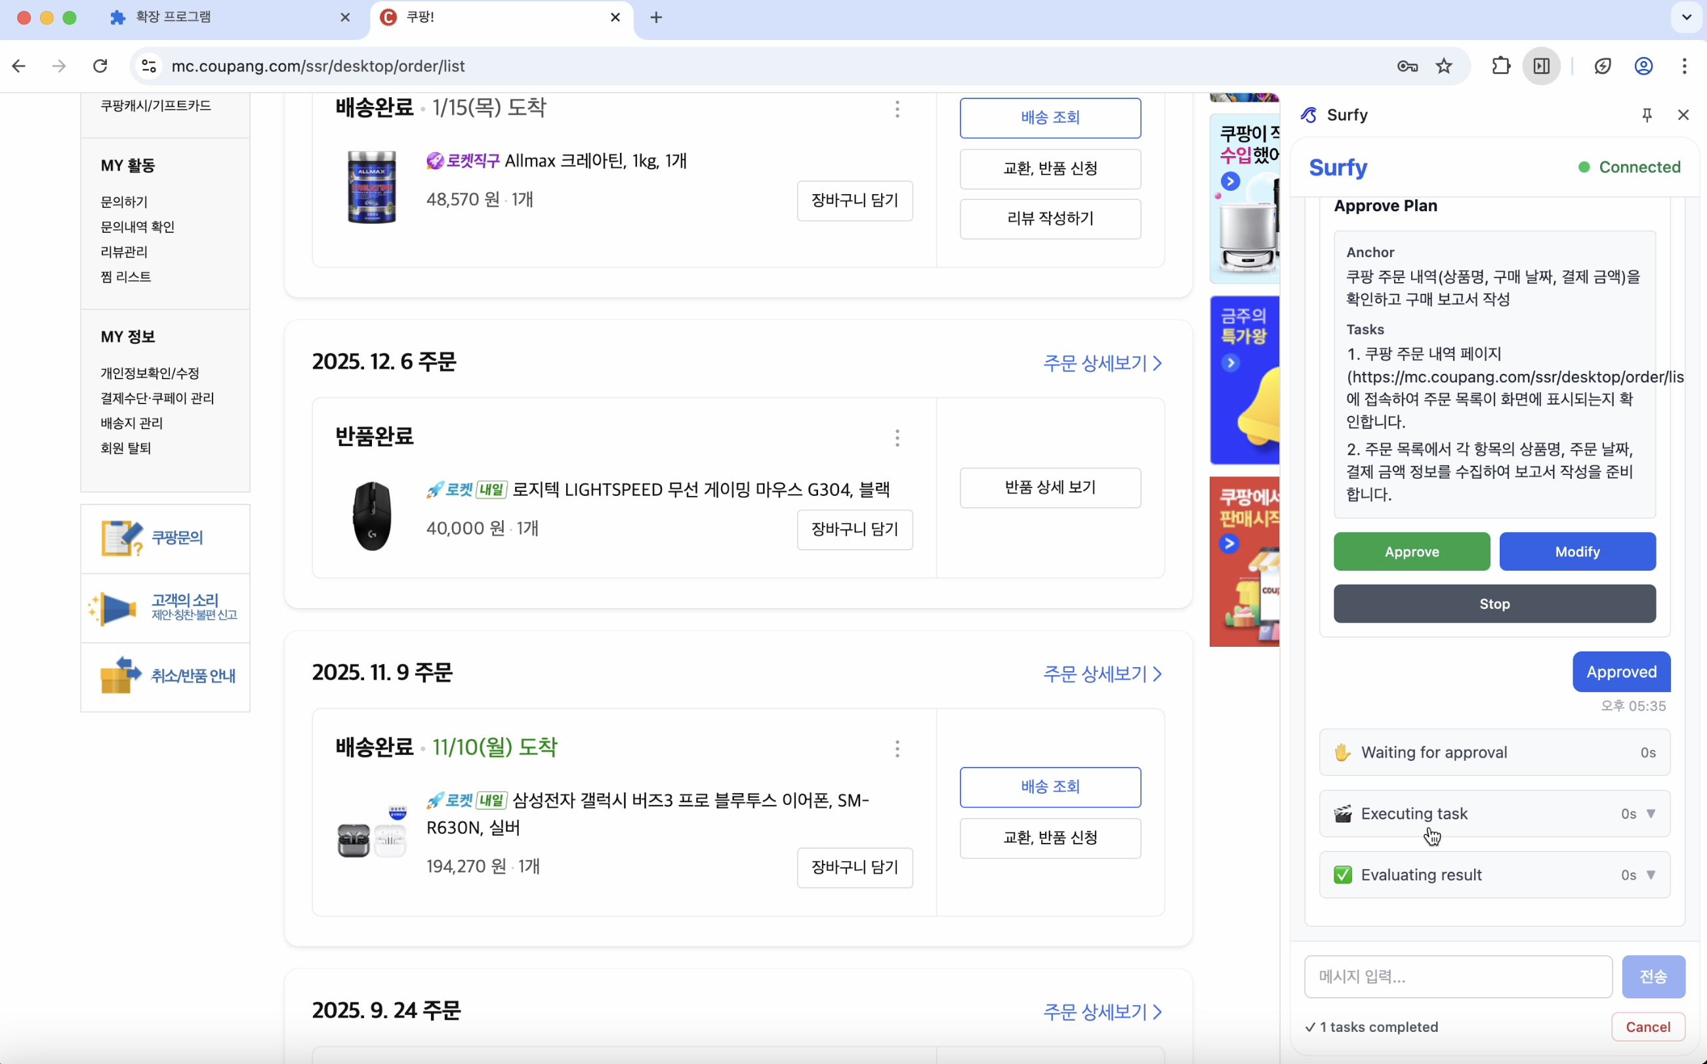This screenshot has width=1707, height=1064.
Task: Expand the Executing task step
Action: coord(1650,813)
